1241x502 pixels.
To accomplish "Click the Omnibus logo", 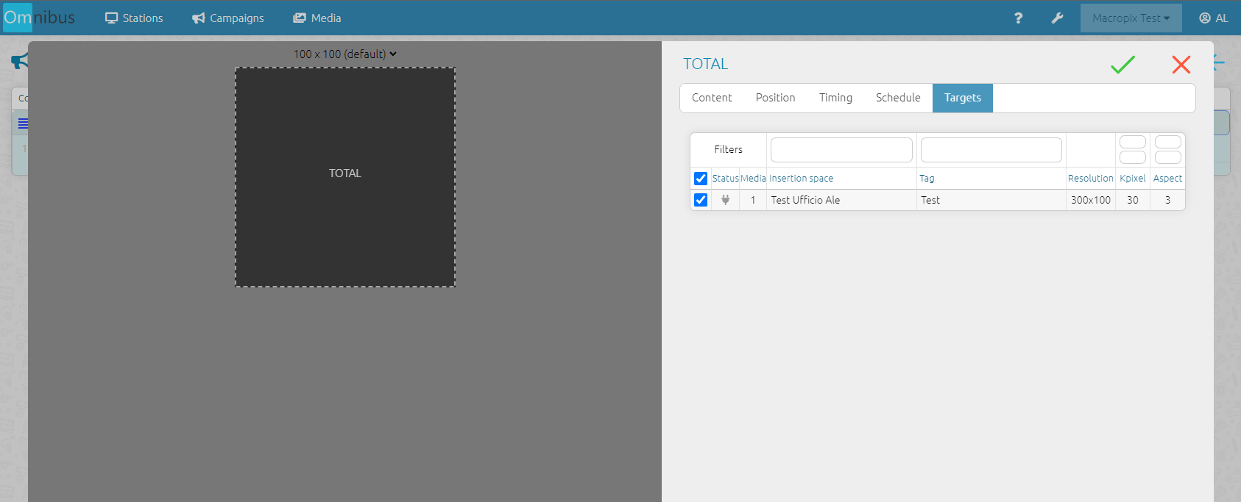I will tap(39, 18).
